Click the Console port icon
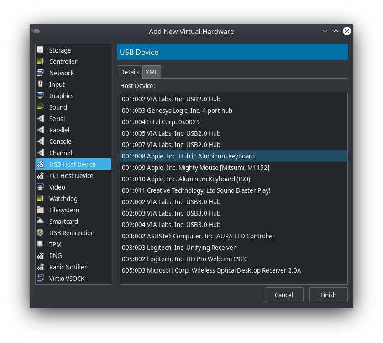The height and width of the screenshot is (343, 383). pos(40,141)
